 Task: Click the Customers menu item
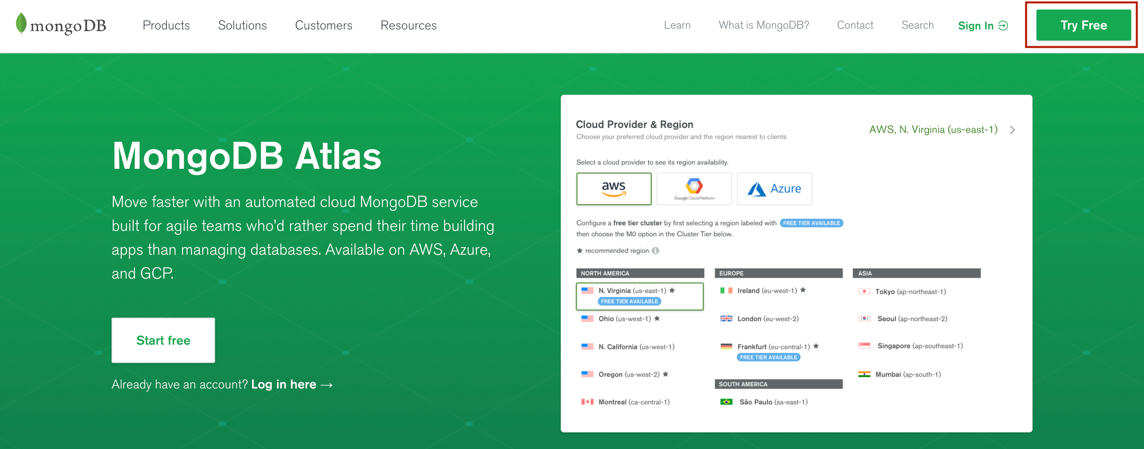click(x=323, y=25)
